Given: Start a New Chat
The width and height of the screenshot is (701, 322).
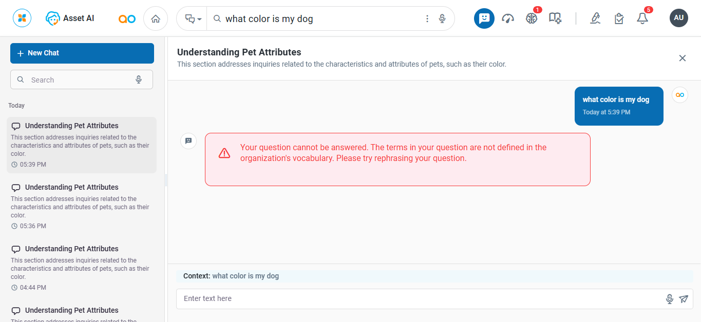Looking at the screenshot, I should click(x=82, y=53).
